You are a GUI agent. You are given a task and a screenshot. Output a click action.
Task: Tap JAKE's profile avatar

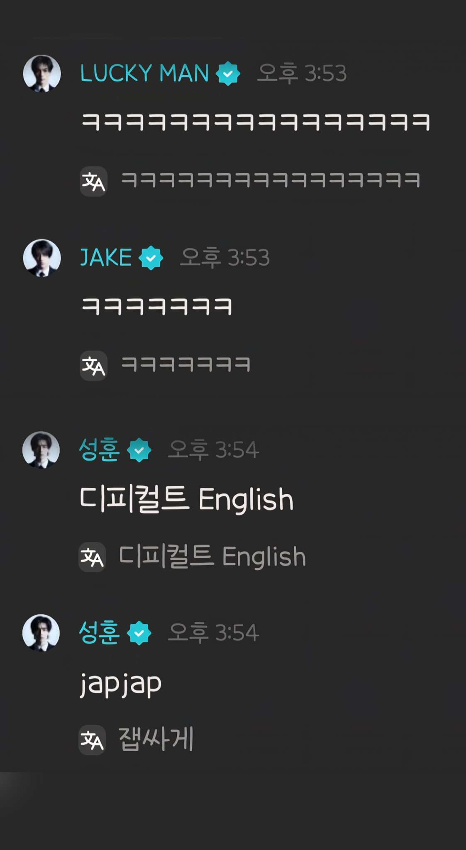[x=42, y=258]
